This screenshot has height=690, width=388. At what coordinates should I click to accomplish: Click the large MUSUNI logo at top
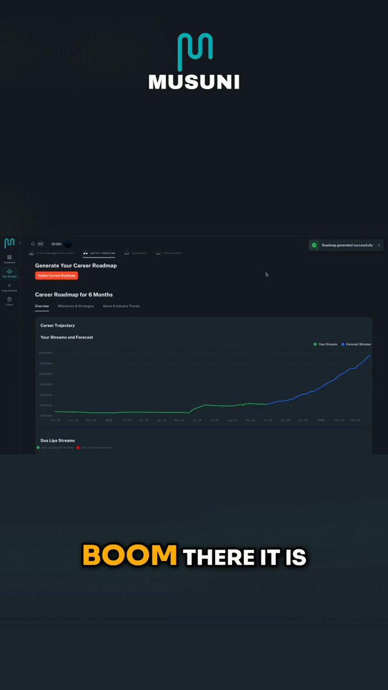coord(194,61)
